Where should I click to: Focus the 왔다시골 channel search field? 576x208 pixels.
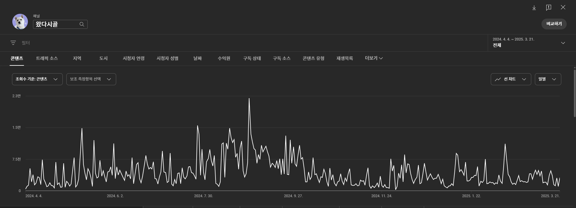point(60,24)
